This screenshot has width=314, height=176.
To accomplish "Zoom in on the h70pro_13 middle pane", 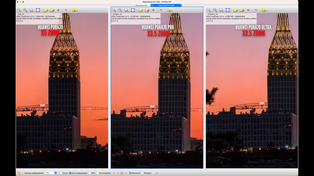I will coord(120,10).
